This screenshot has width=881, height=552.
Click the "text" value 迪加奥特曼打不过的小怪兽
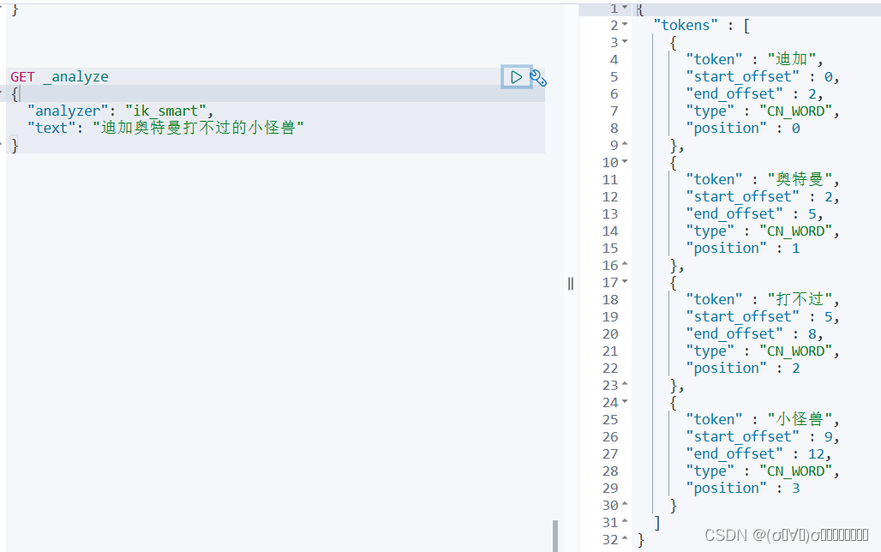point(198,128)
